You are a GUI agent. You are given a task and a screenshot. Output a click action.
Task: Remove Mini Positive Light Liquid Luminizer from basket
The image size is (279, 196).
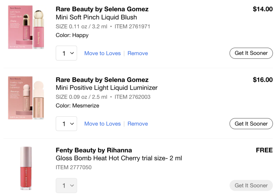(138, 124)
